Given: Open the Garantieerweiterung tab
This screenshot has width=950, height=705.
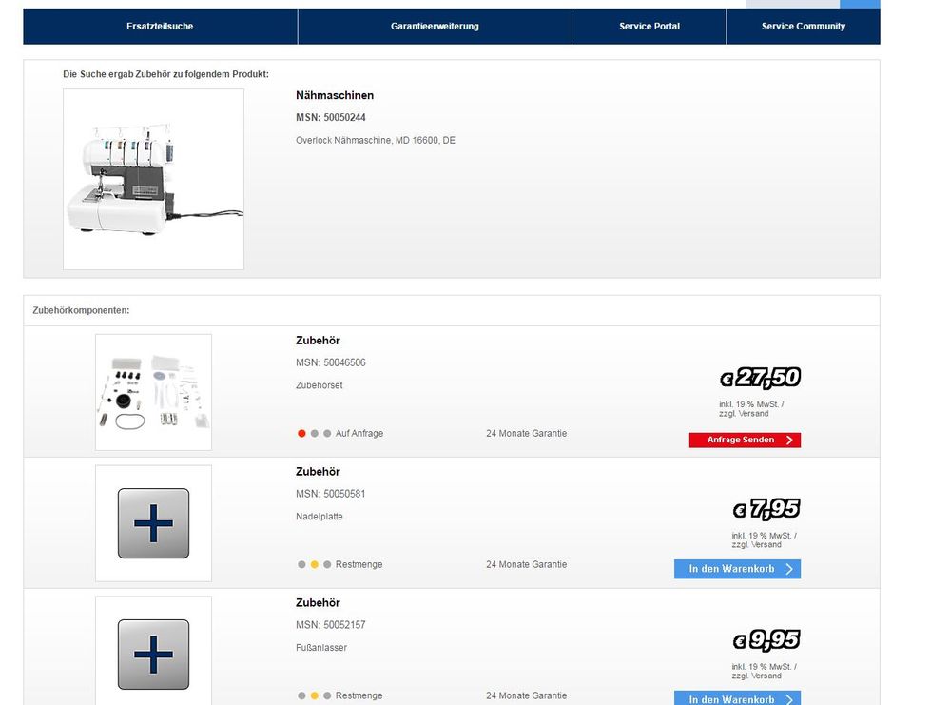Looking at the screenshot, I should pos(435,27).
